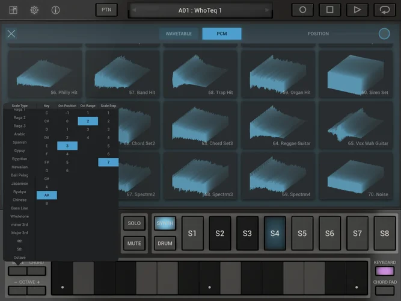Toggle the MUTE button

coord(134,243)
